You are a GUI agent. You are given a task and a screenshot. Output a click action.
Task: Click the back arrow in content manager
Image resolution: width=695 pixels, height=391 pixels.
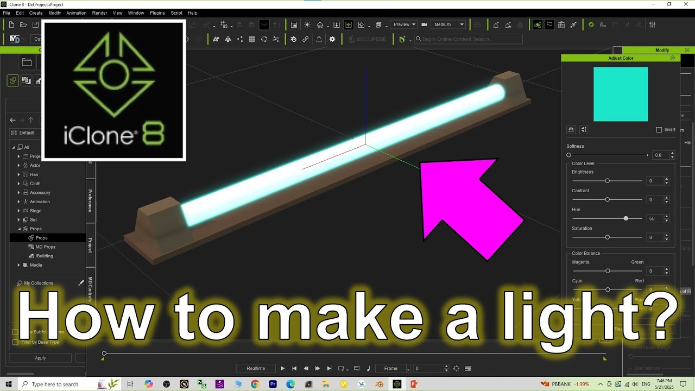(x=12, y=120)
